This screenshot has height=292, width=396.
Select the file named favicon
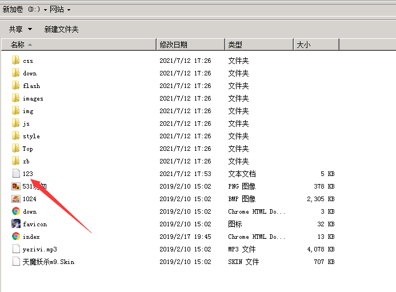[35, 225]
